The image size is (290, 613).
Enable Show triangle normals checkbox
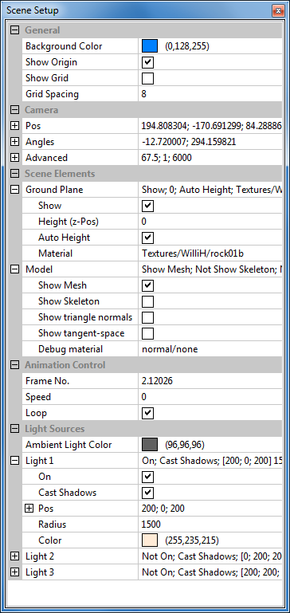click(x=147, y=317)
